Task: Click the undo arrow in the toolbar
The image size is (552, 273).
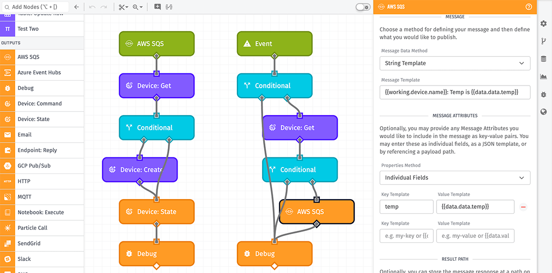Action: (92, 6)
